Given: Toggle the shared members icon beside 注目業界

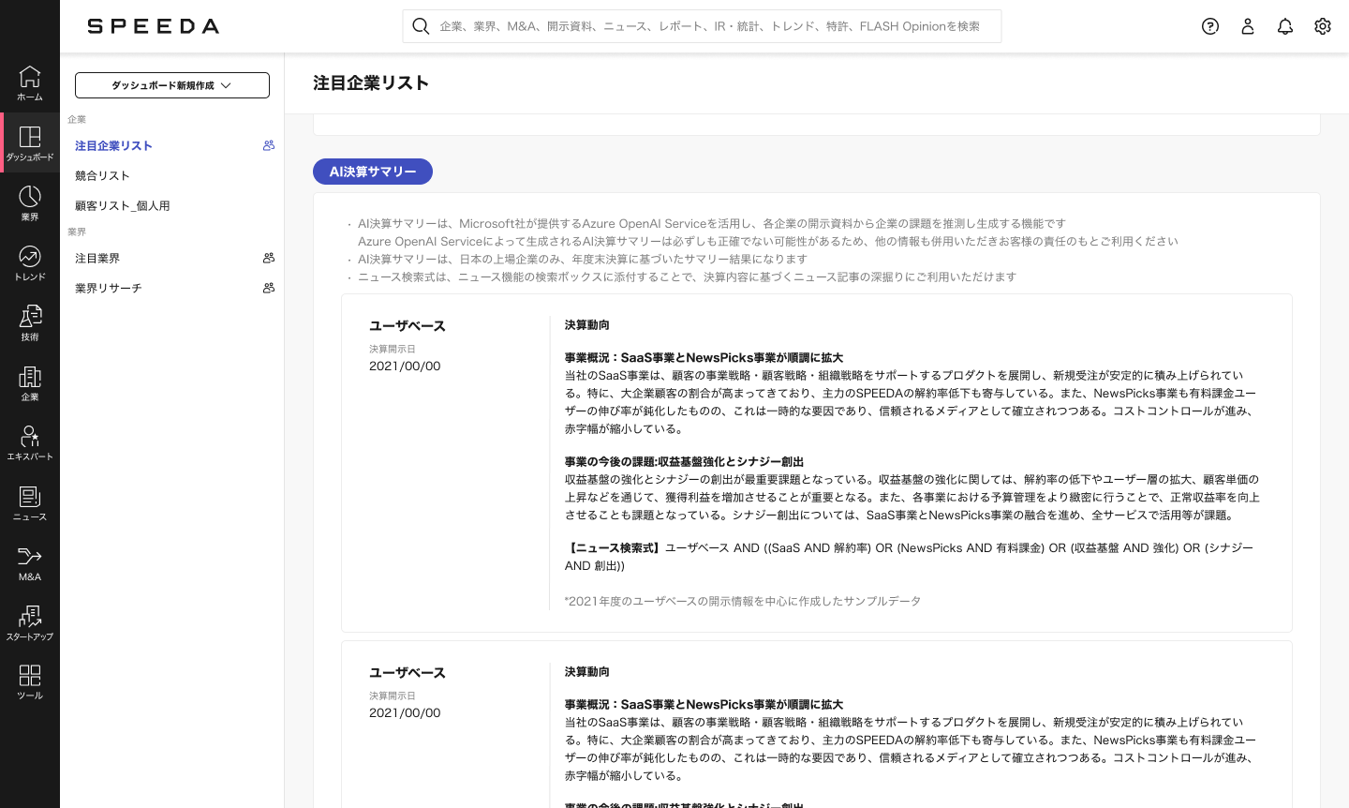Looking at the screenshot, I should [269, 258].
